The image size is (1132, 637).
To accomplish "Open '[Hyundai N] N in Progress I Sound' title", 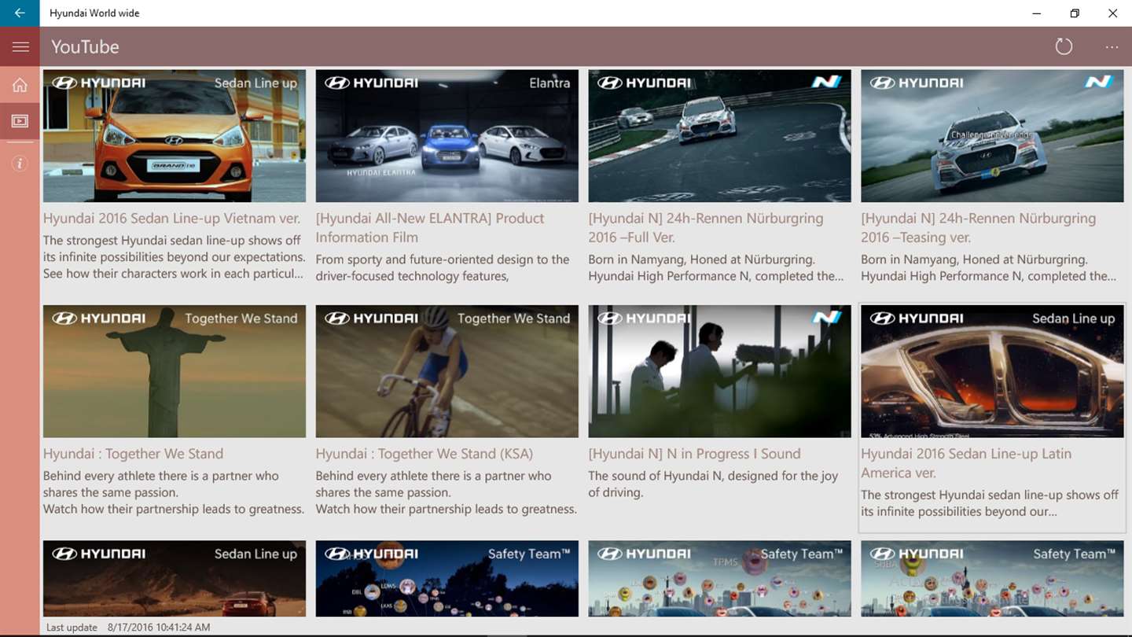I will point(694,454).
